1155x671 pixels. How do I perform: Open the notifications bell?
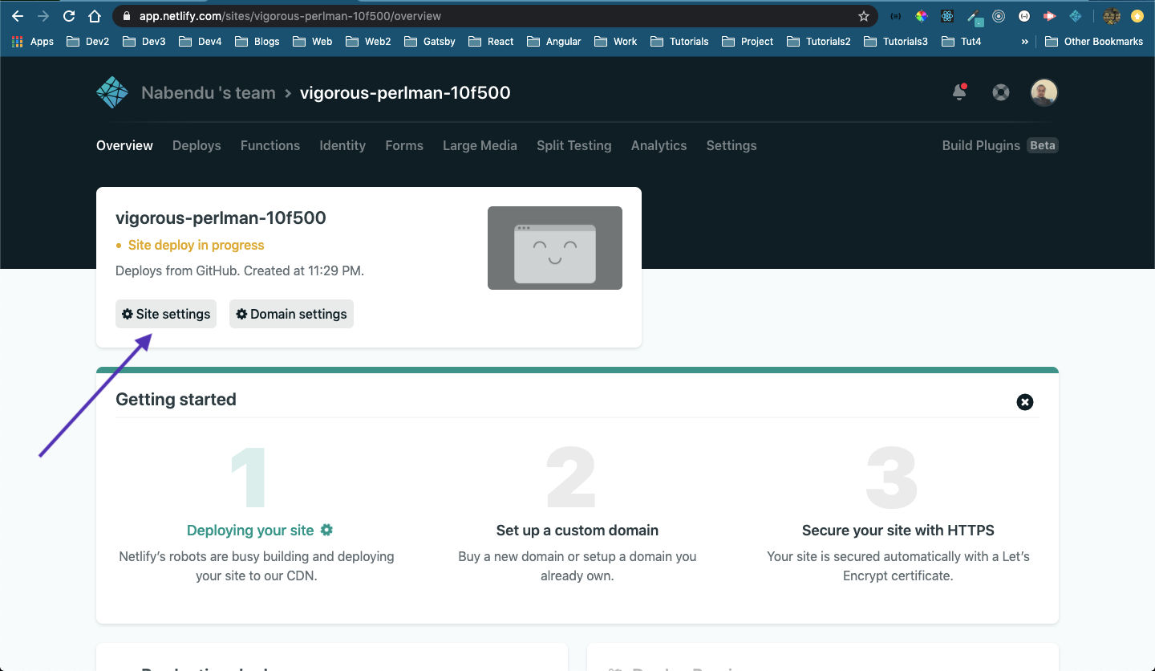(x=959, y=92)
